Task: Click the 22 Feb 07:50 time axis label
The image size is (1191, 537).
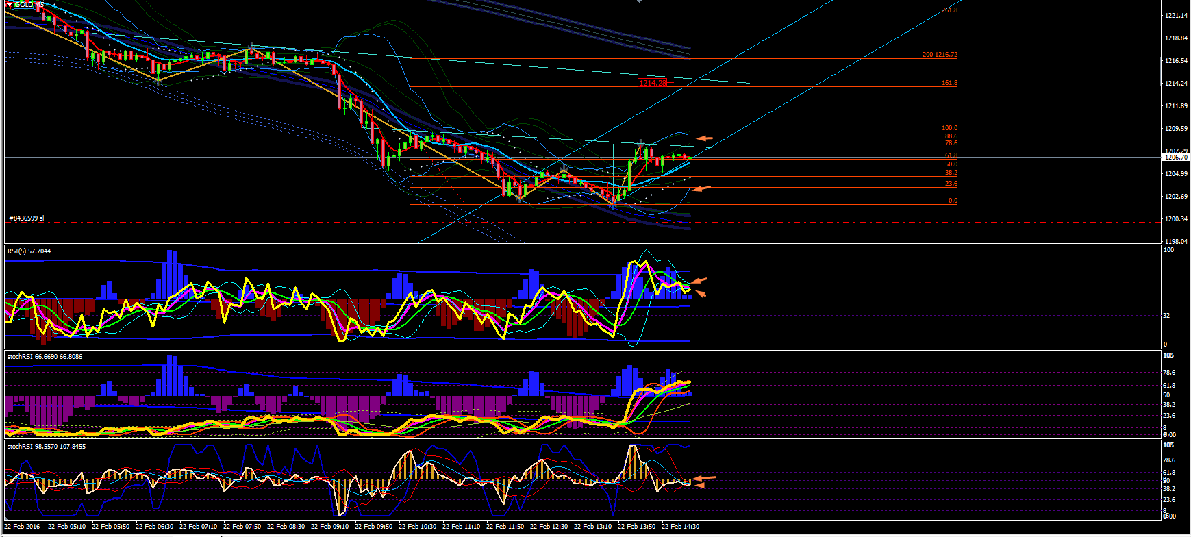Action: [242, 527]
